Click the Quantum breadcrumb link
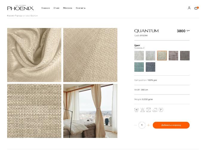 tap(34, 16)
